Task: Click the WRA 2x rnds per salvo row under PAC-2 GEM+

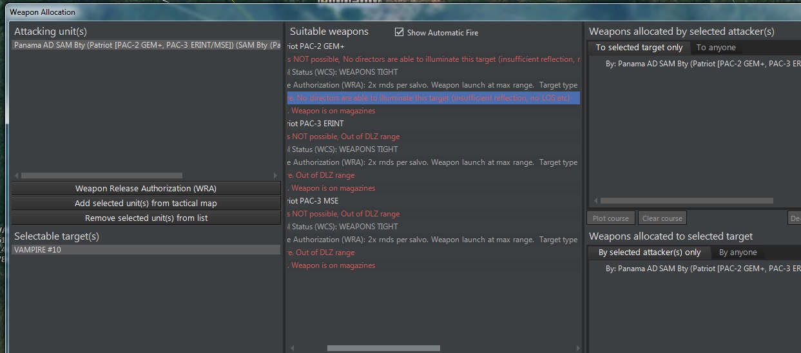Action: pos(433,85)
